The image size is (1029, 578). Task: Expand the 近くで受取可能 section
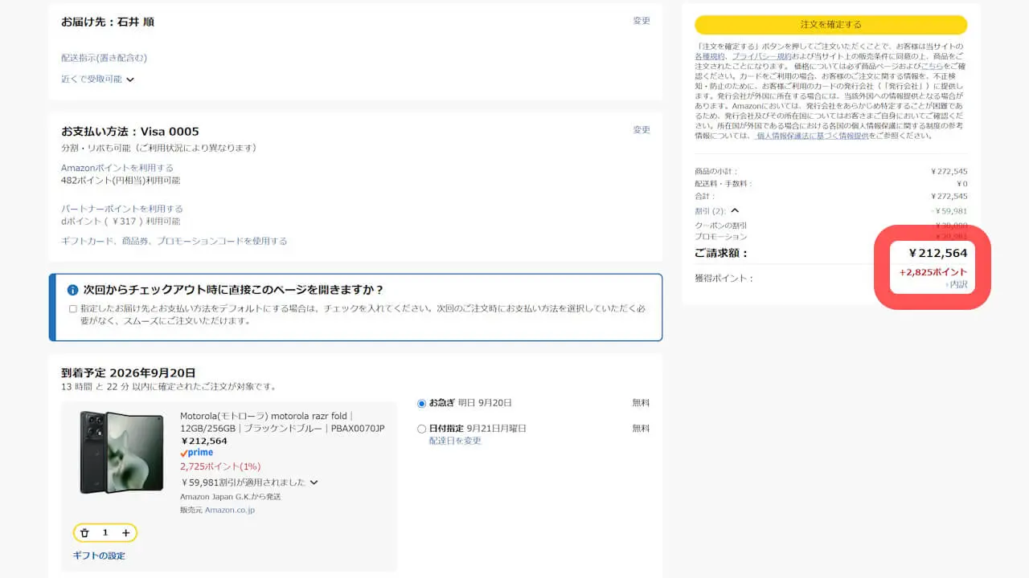(x=97, y=79)
